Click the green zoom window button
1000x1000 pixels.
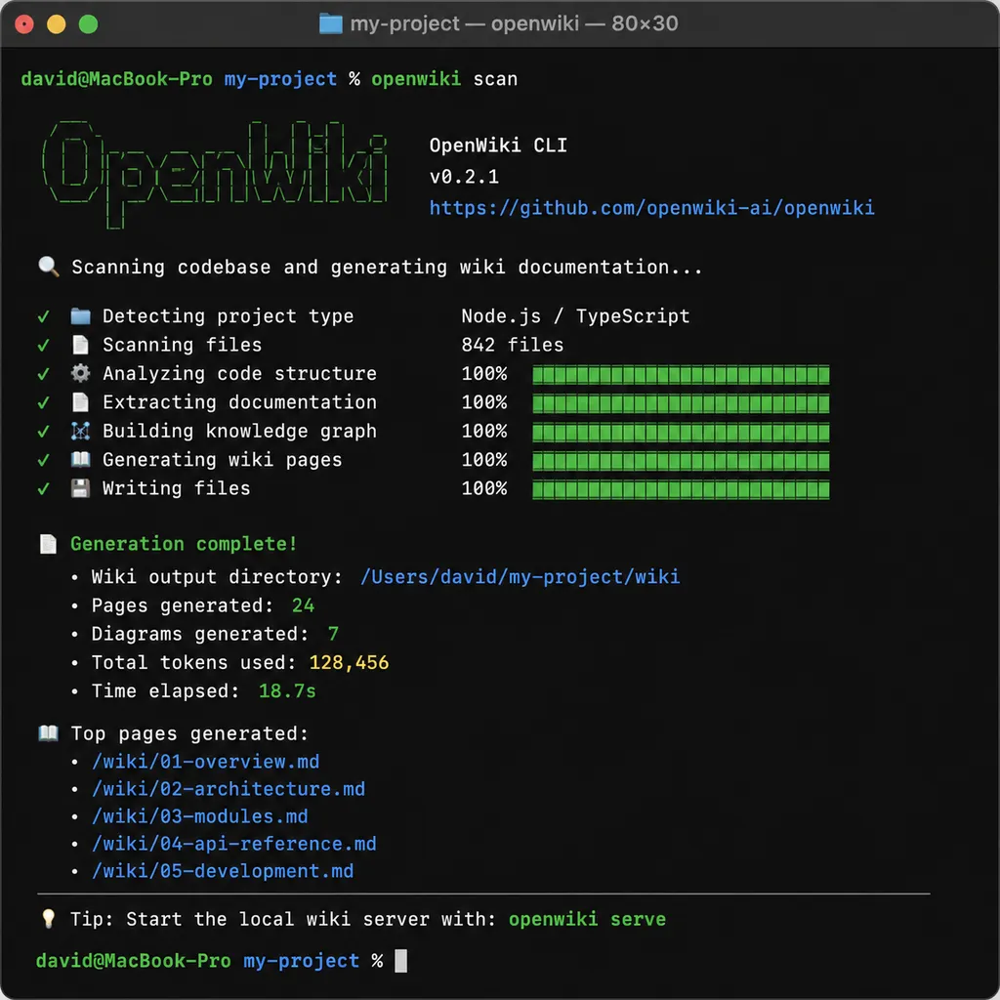(x=88, y=24)
